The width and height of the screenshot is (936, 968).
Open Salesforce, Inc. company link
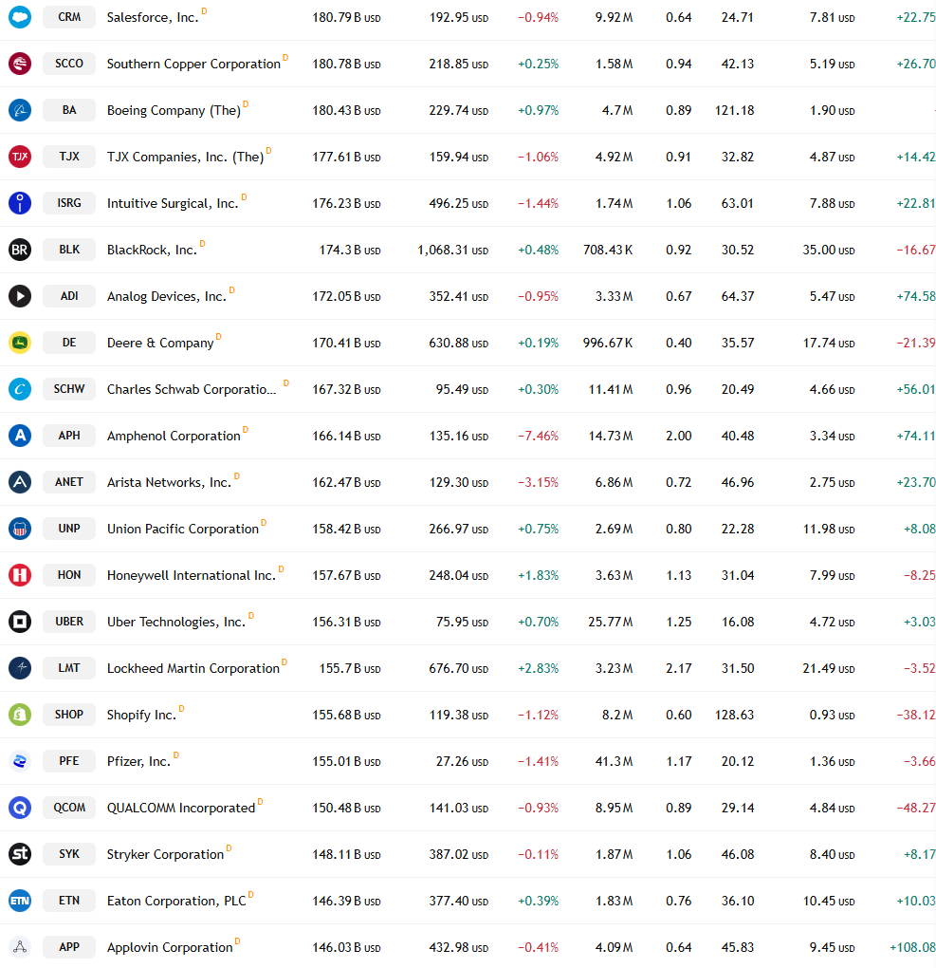click(x=153, y=17)
